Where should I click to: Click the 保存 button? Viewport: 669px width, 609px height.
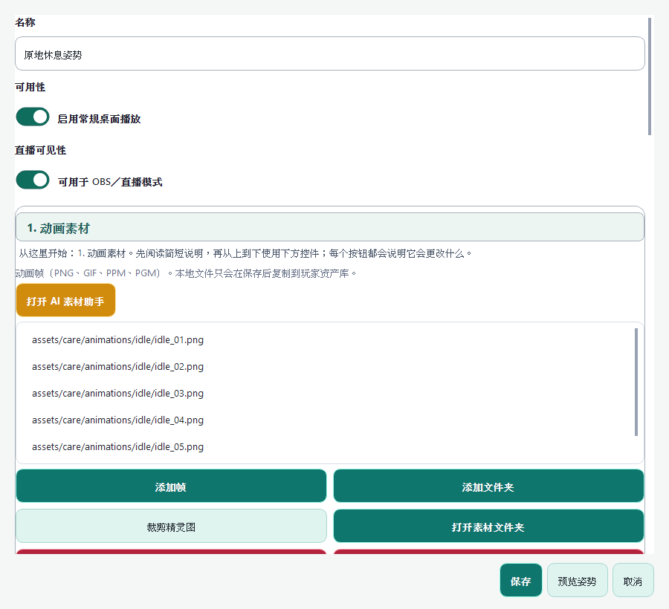point(521,581)
